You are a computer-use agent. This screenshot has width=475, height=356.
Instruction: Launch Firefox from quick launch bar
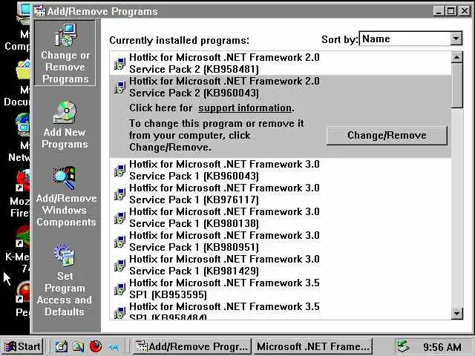tap(96, 346)
